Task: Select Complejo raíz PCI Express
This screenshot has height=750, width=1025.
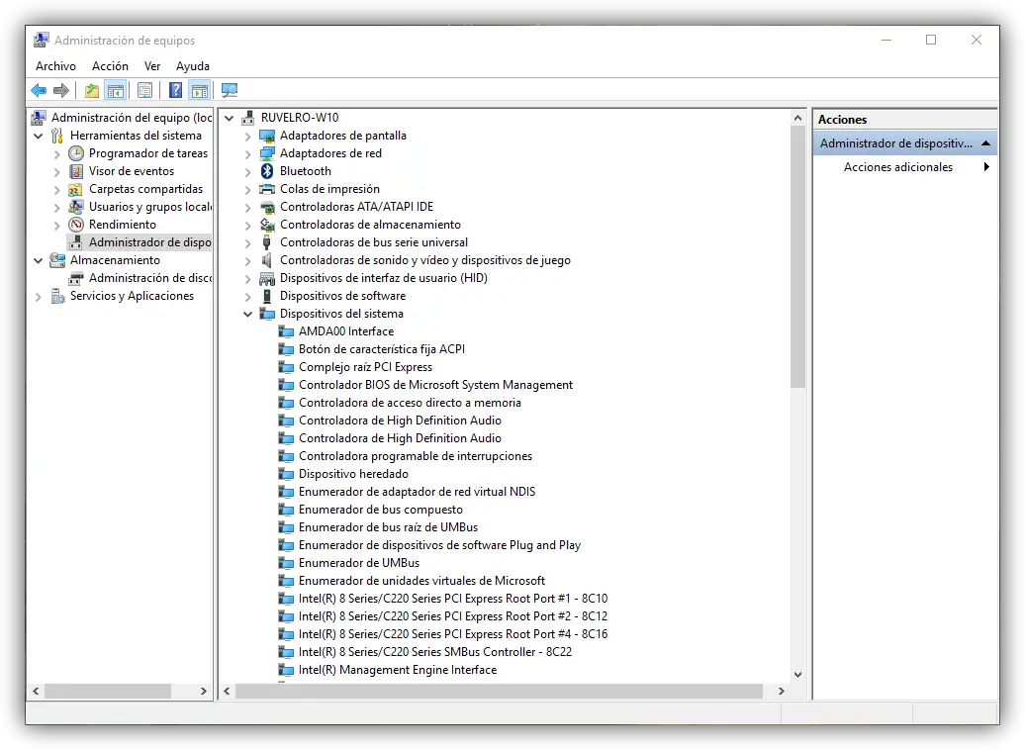Action: (x=365, y=367)
